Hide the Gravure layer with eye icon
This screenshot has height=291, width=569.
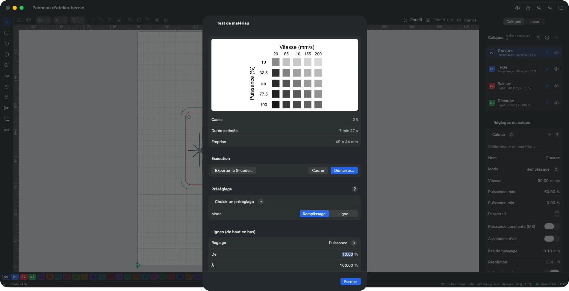pyautogui.click(x=556, y=52)
